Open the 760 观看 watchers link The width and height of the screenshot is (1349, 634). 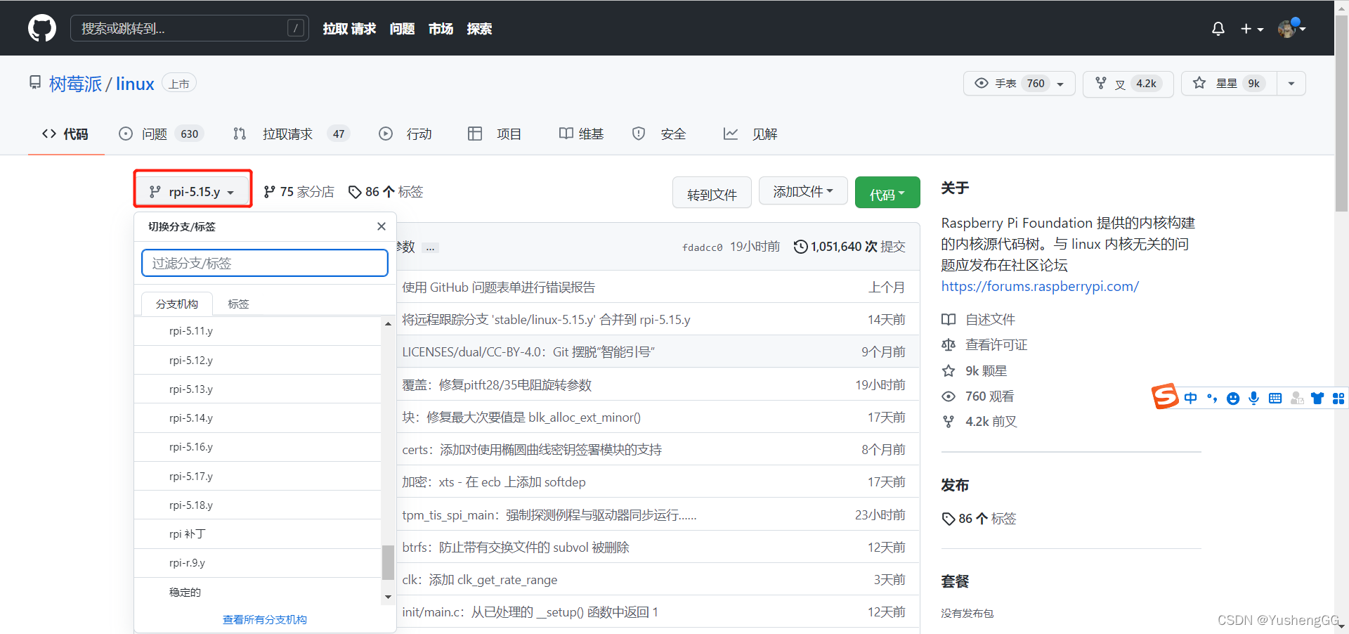pos(978,396)
